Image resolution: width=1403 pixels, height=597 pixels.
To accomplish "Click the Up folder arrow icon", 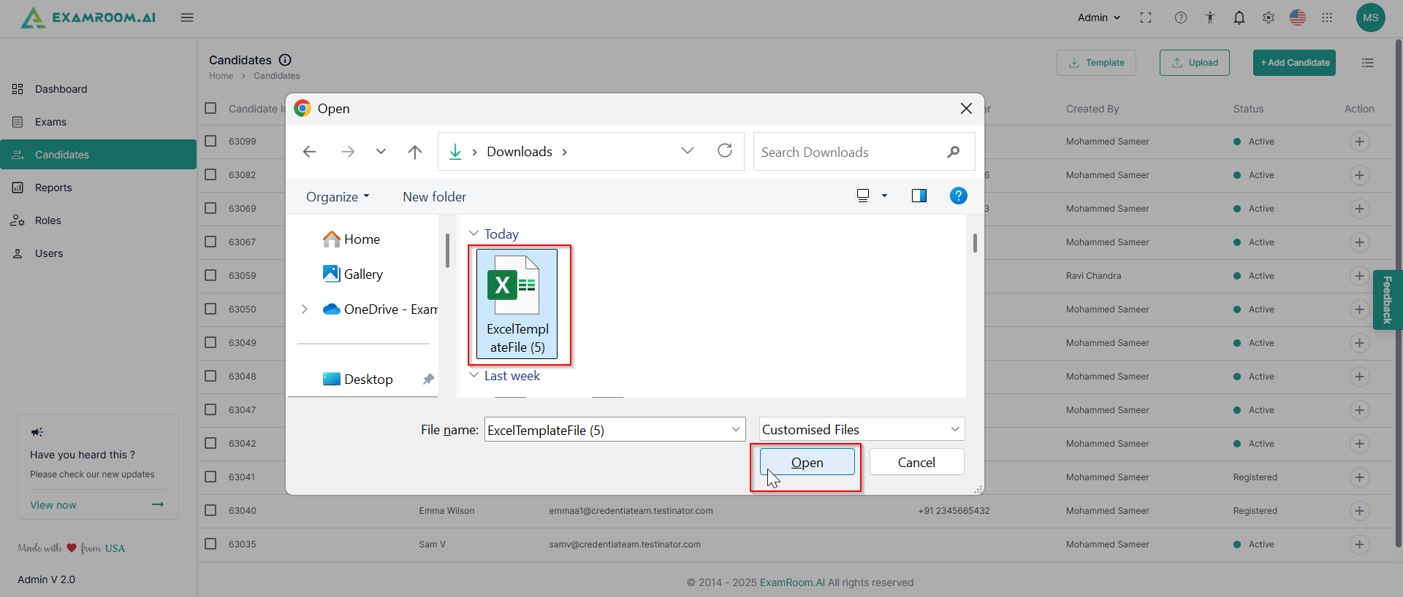I will pos(414,152).
